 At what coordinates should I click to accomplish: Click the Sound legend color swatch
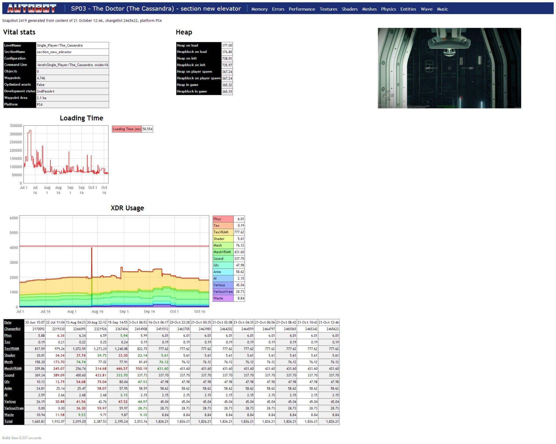point(223,259)
